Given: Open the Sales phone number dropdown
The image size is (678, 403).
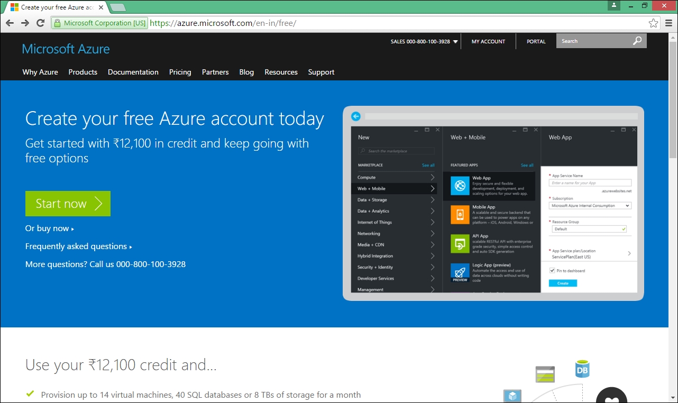Looking at the screenshot, I should click(424, 41).
